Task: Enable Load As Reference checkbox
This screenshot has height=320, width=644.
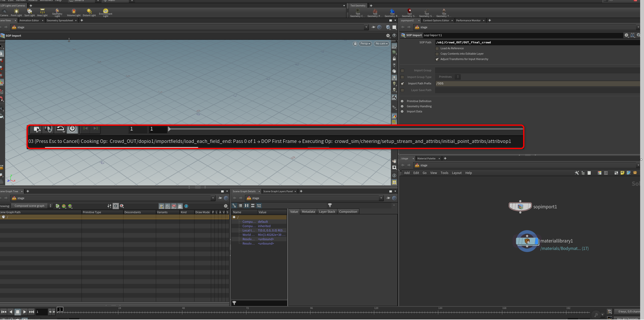Action: pos(437,49)
